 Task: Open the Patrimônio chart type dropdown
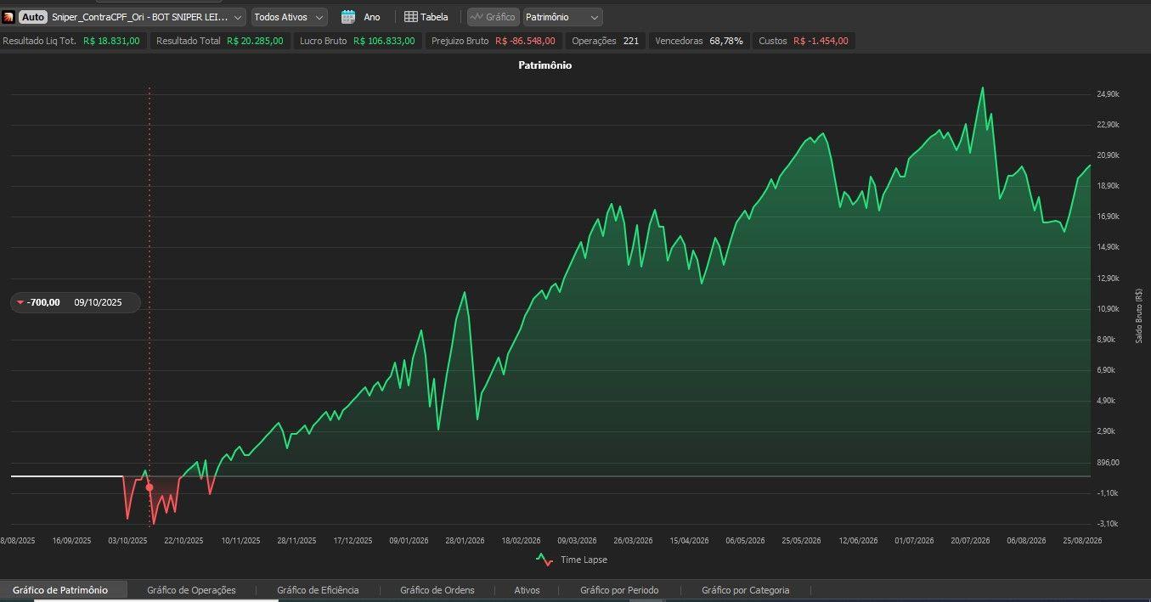pos(563,17)
